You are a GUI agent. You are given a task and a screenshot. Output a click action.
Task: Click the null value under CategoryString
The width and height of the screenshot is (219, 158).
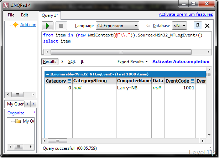(77, 88)
